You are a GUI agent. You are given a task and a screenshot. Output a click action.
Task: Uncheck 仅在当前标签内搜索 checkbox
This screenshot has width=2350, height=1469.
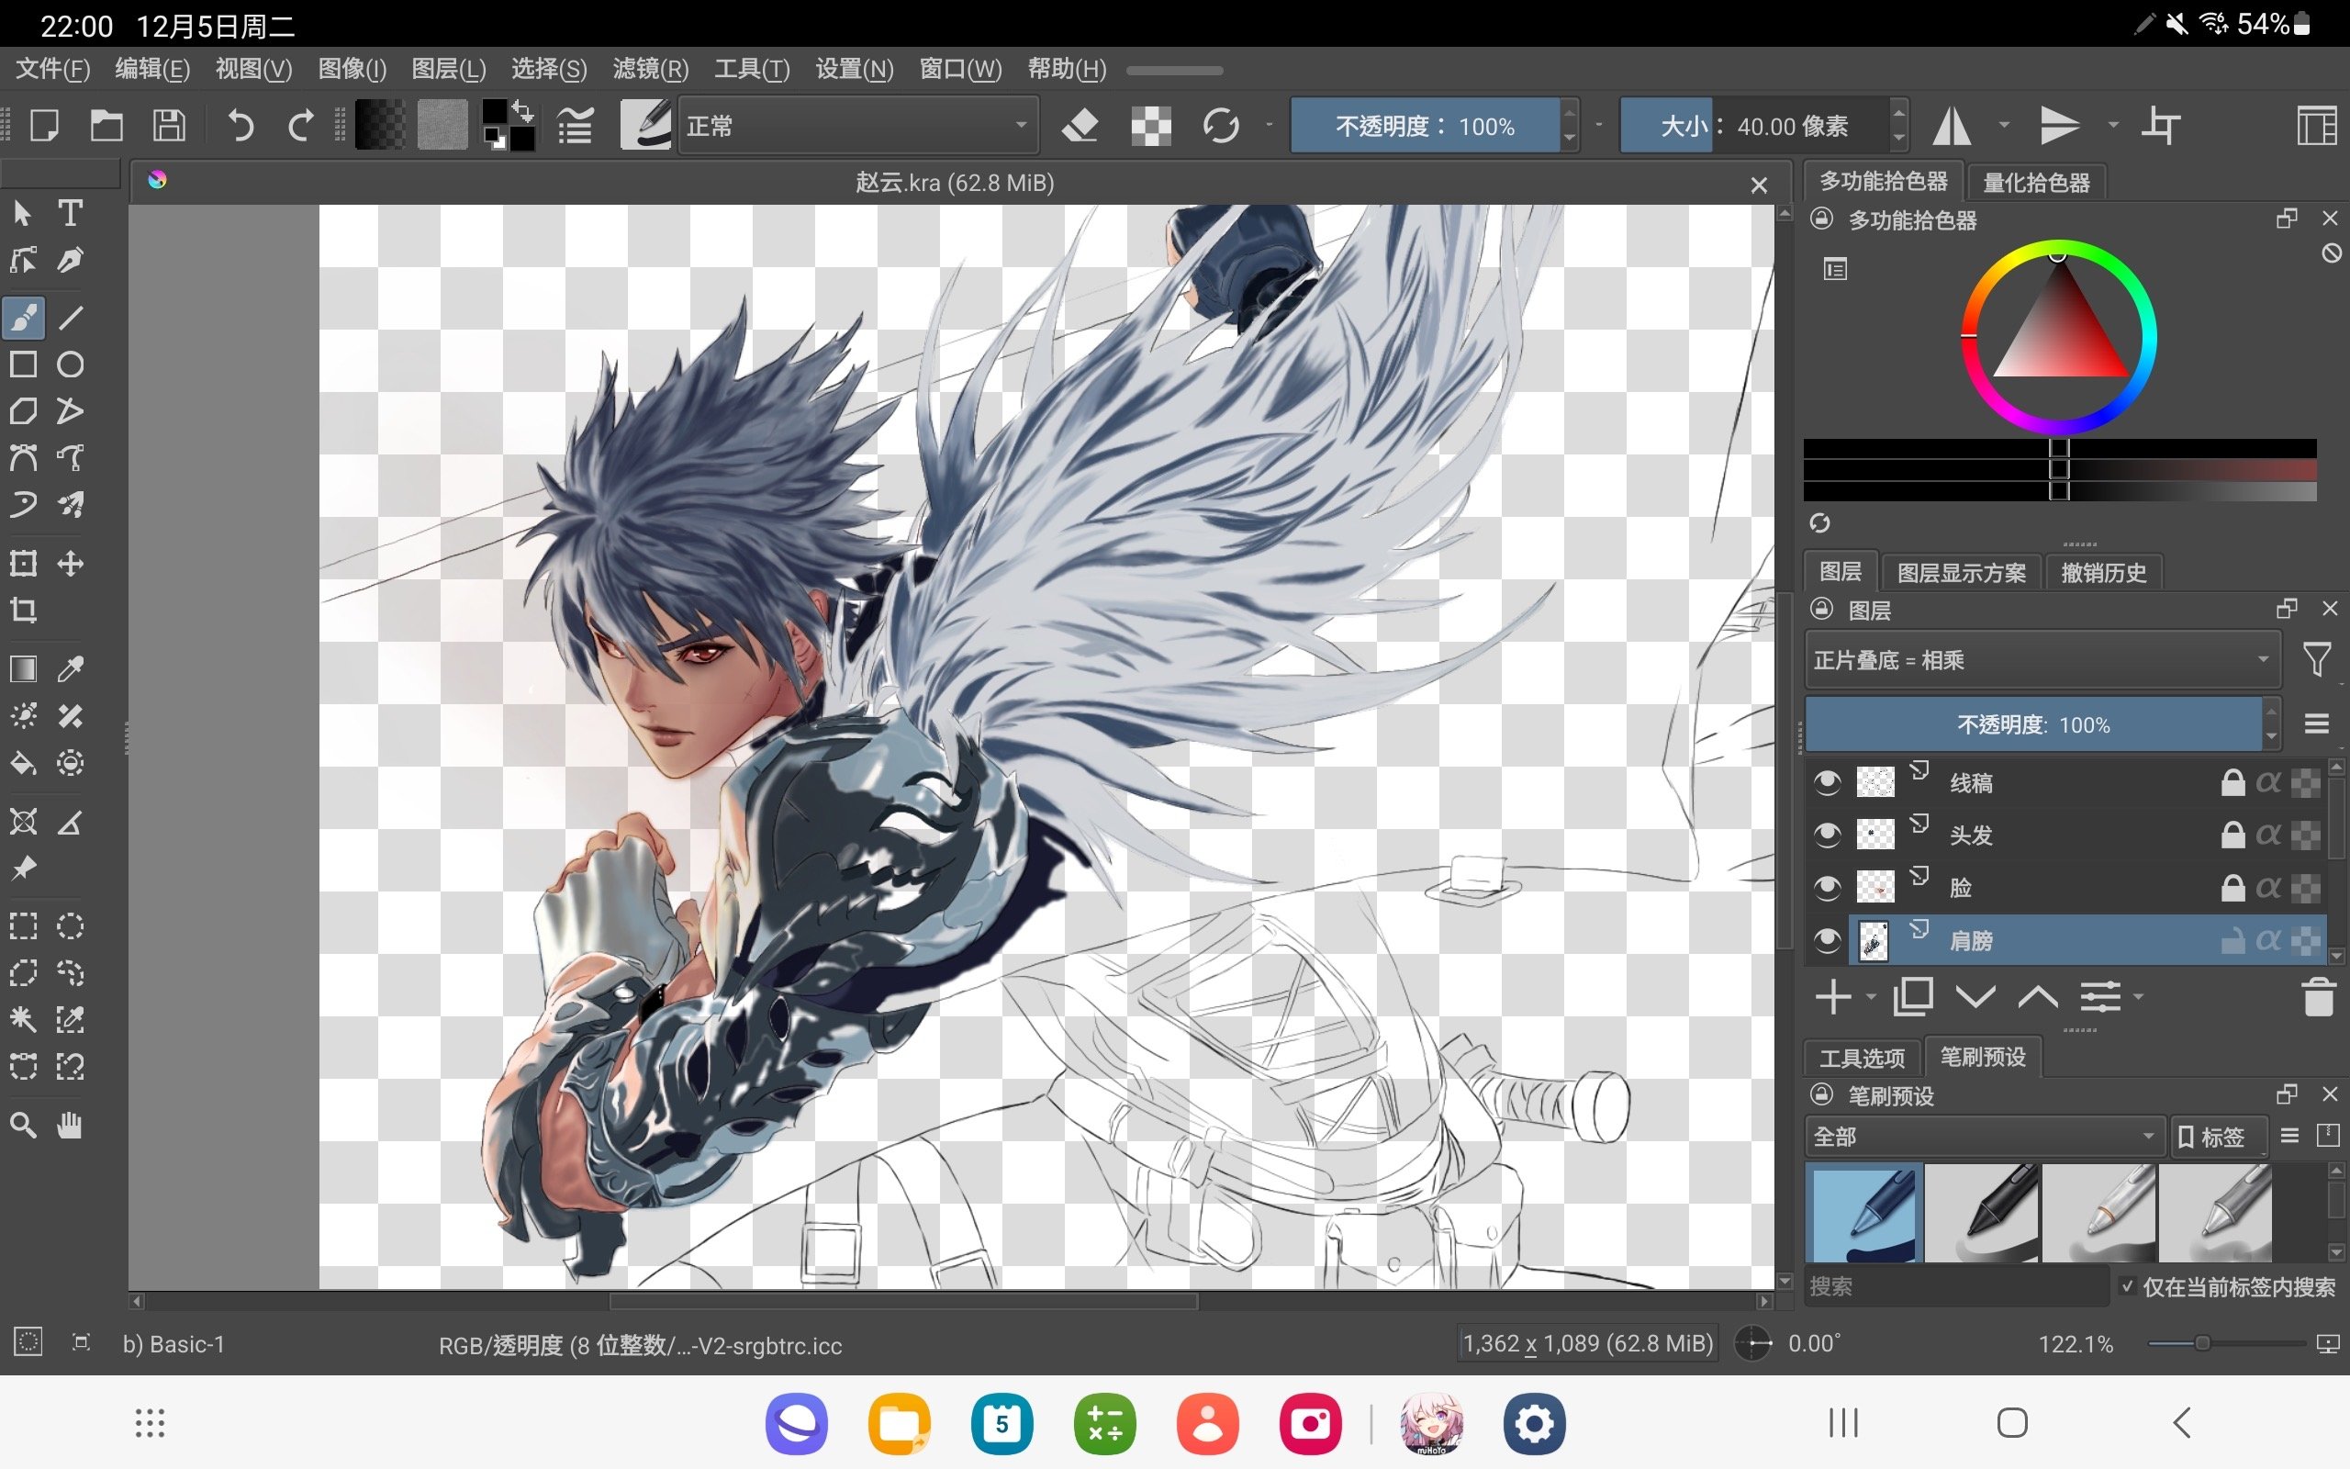click(2128, 1286)
